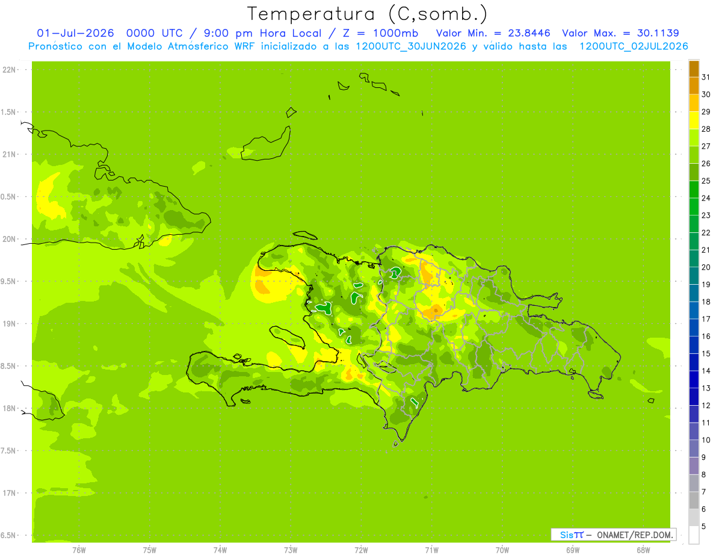Click the 71W longitude axis label

pos(431,550)
